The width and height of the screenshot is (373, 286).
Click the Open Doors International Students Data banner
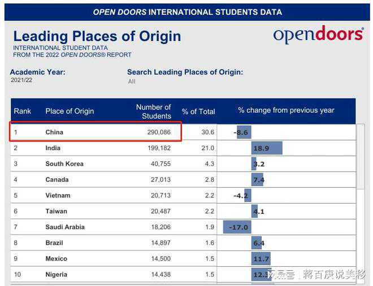(187, 12)
